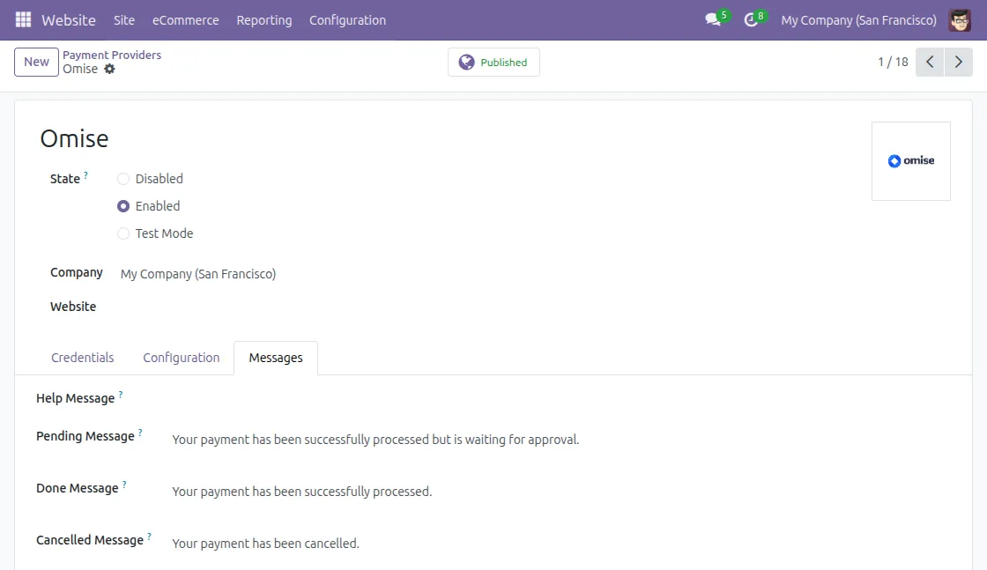The width and height of the screenshot is (987, 570).
Task: Open the messages conversations panel
Action: pyautogui.click(x=712, y=19)
